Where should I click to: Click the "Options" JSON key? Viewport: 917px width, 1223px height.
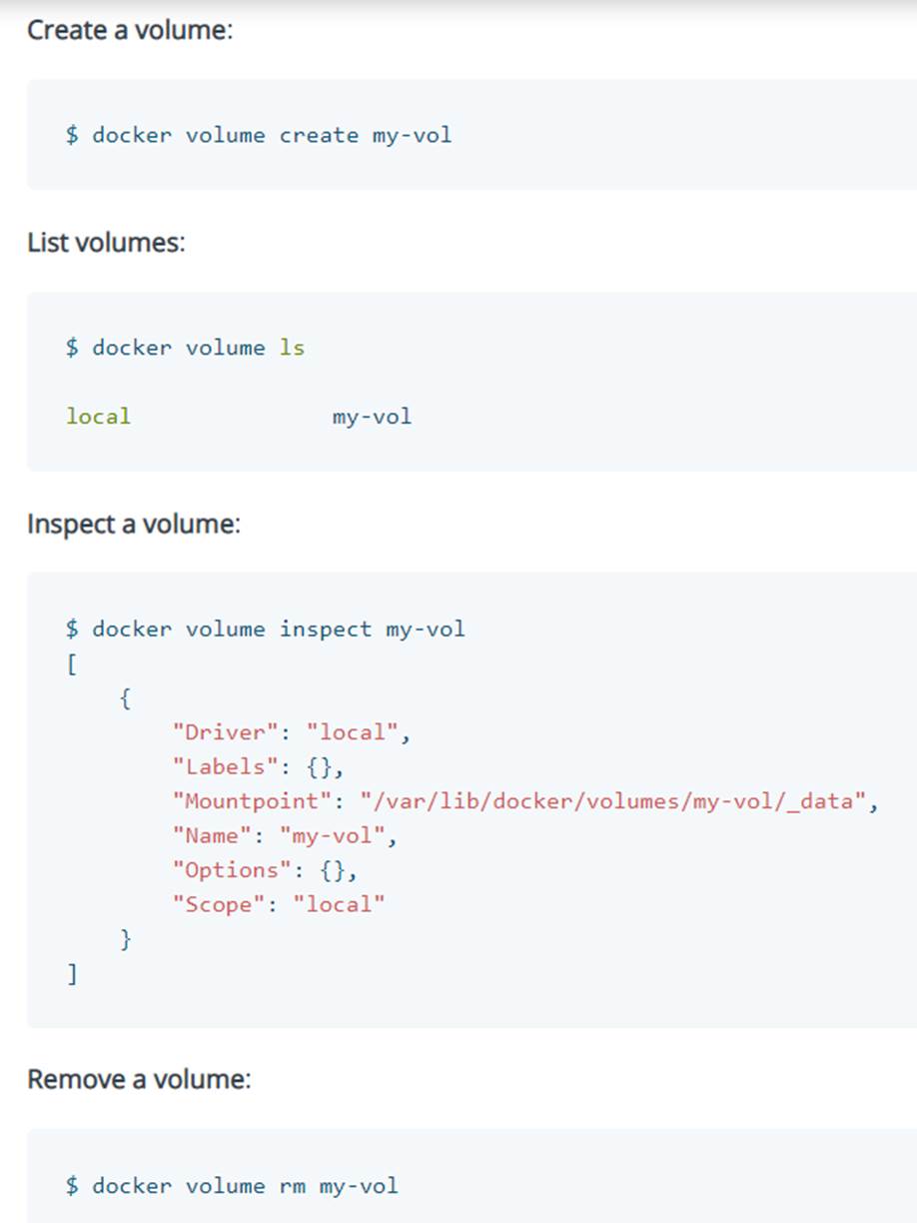(x=232, y=870)
